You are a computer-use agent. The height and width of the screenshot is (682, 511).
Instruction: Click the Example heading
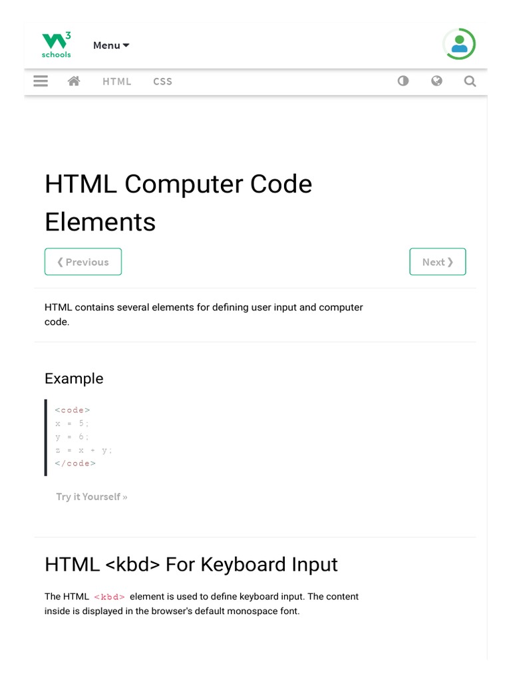pos(74,378)
